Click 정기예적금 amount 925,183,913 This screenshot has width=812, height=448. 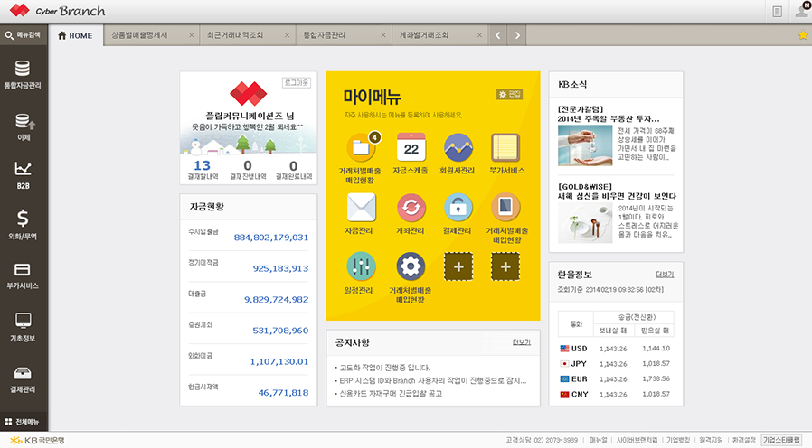click(280, 268)
